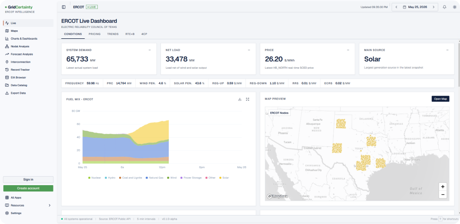
Task: Open the notifications bell
Action: coord(444,7)
